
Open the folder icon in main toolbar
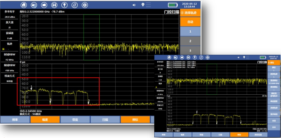pyautogui.click(x=44, y=5)
